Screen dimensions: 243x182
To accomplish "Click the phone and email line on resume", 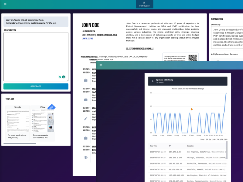I will (x=99, y=35).
